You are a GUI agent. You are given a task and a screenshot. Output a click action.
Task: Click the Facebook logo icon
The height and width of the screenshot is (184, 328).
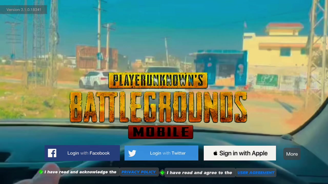click(x=52, y=153)
